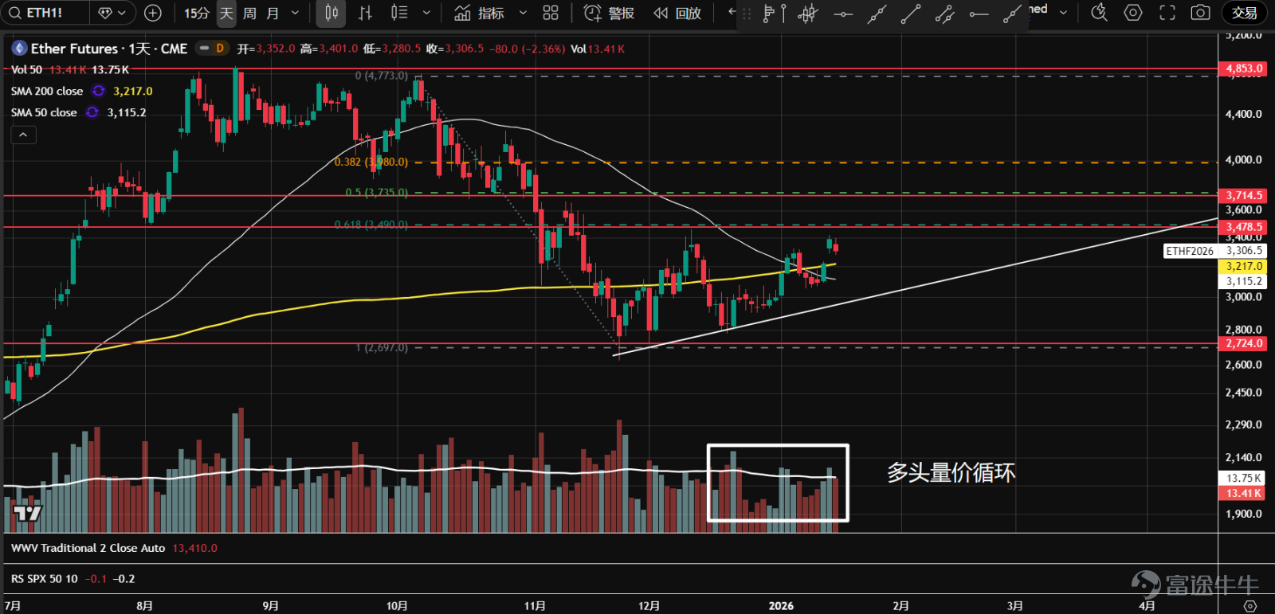Select the SMA 50 close legend
The width and height of the screenshot is (1275, 614).
click(44, 112)
